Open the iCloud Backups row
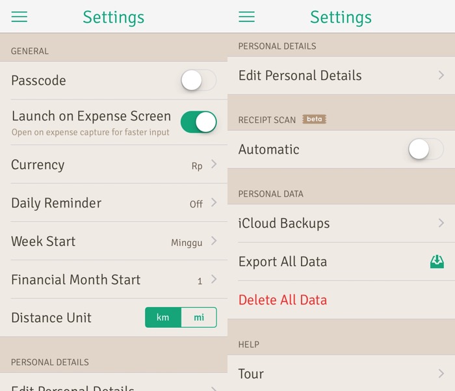This screenshot has height=391, width=455. [x=284, y=223]
